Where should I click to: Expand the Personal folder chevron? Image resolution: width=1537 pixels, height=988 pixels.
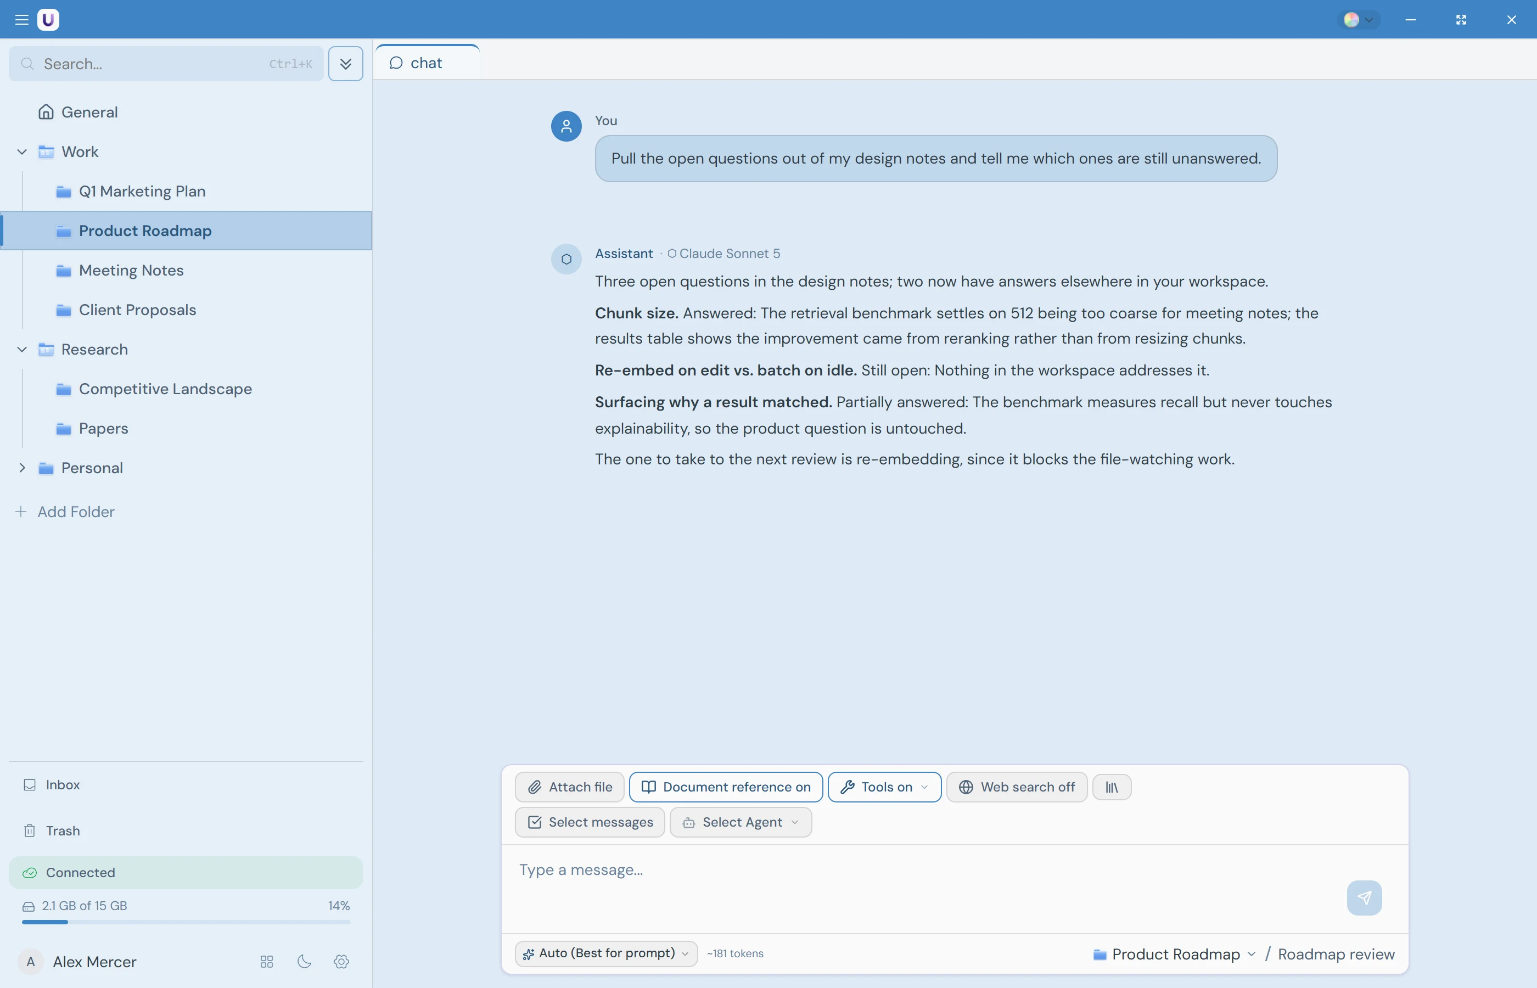tap(22, 468)
